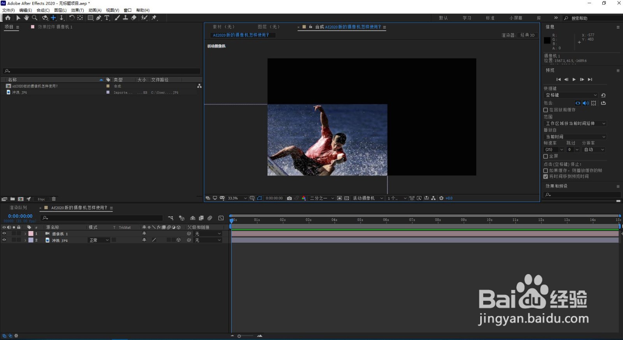Open the composition flowchart icon in viewer
623x340 pixels.
pyautogui.click(x=433, y=198)
